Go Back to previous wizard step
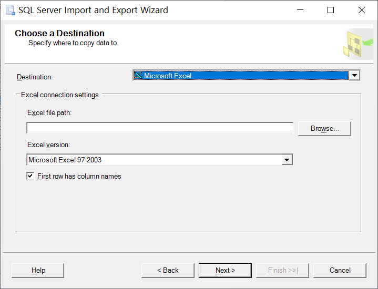The width and height of the screenshot is (378, 289). pyautogui.click(x=168, y=271)
